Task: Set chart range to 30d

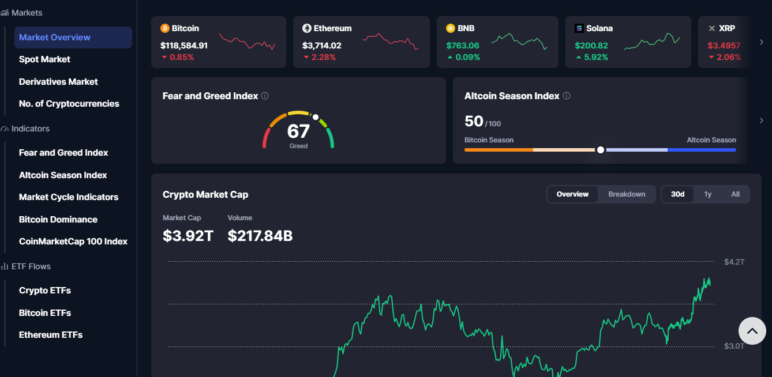Action: coord(677,194)
